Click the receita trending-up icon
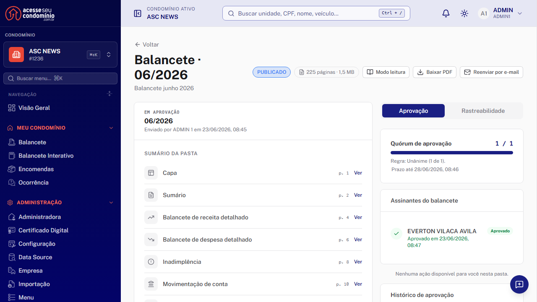 tap(151, 217)
